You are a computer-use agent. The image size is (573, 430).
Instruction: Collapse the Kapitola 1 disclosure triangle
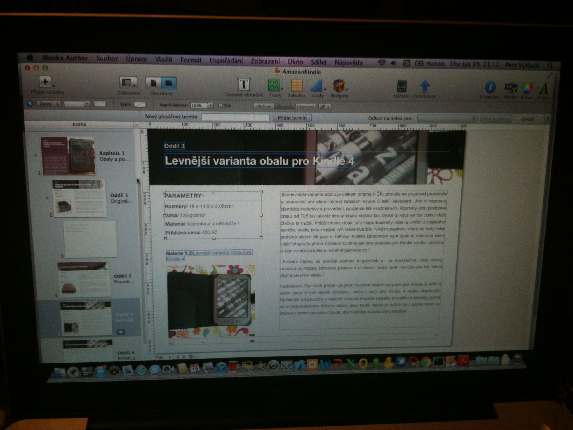36,155
